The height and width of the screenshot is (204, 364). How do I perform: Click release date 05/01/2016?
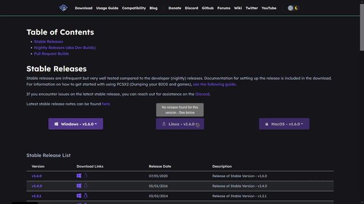click(x=158, y=186)
